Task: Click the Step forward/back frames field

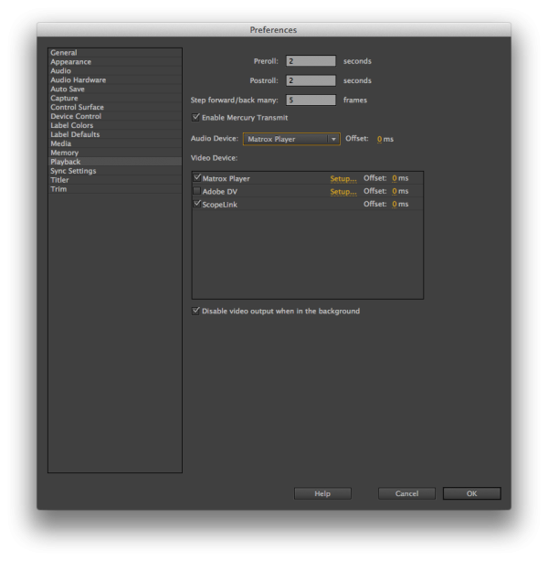Action: point(311,100)
